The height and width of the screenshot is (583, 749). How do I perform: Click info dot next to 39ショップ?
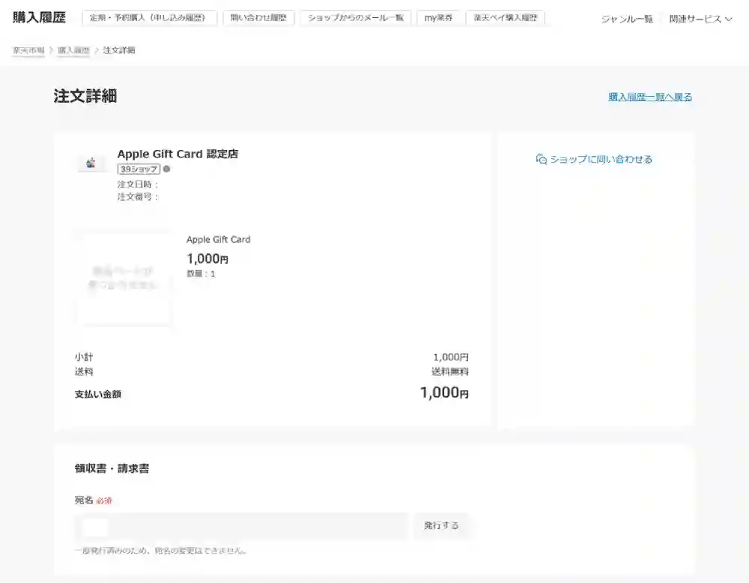167,169
